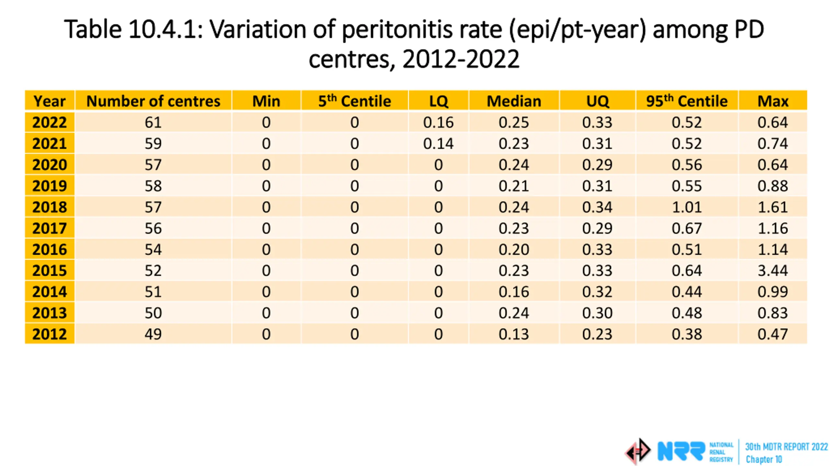Select the 61 centres cell for 2022

pyautogui.click(x=153, y=122)
